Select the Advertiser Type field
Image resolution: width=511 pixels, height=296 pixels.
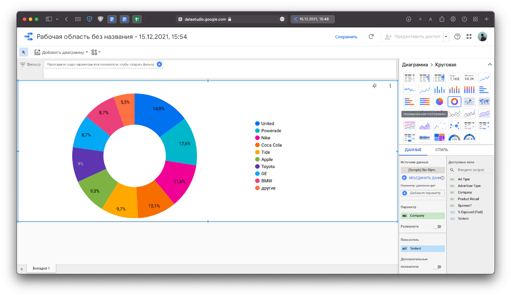pyautogui.click(x=469, y=186)
